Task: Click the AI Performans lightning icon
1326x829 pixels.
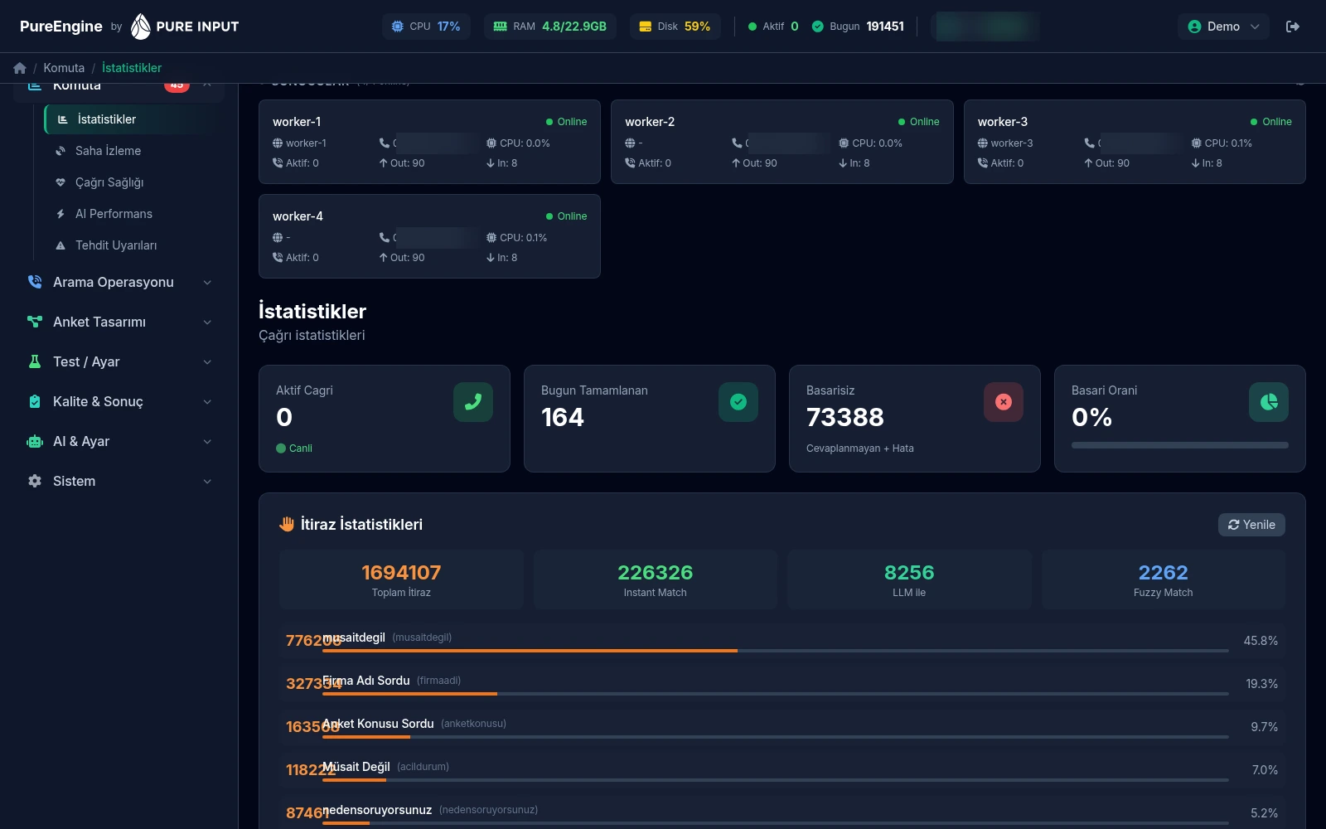Action: tap(60, 214)
